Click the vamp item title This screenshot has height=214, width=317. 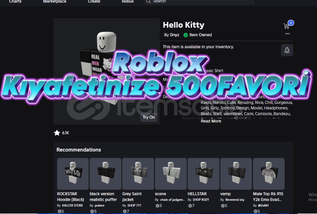(225, 194)
